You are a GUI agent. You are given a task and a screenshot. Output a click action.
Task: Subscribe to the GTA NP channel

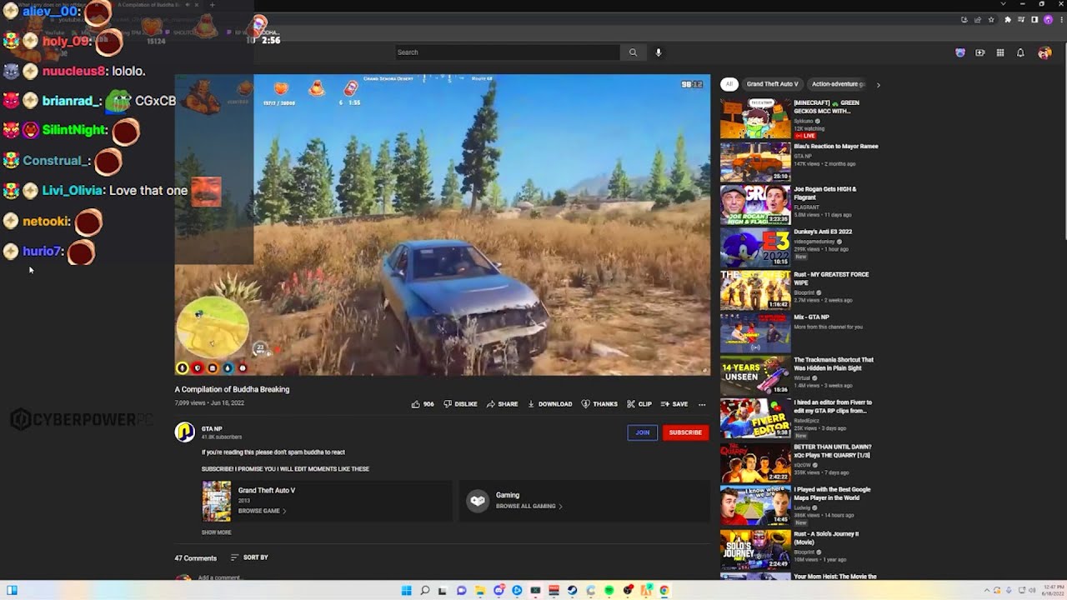(685, 432)
